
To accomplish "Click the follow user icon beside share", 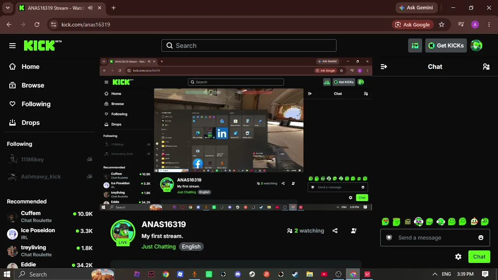I will pyautogui.click(x=354, y=231).
